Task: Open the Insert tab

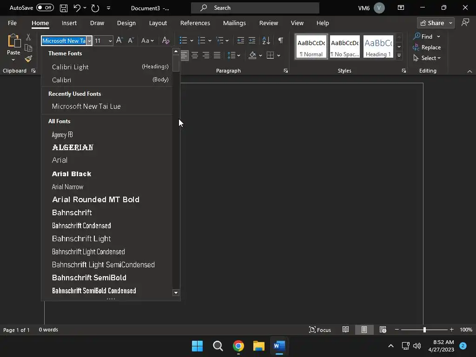Action: click(69, 23)
